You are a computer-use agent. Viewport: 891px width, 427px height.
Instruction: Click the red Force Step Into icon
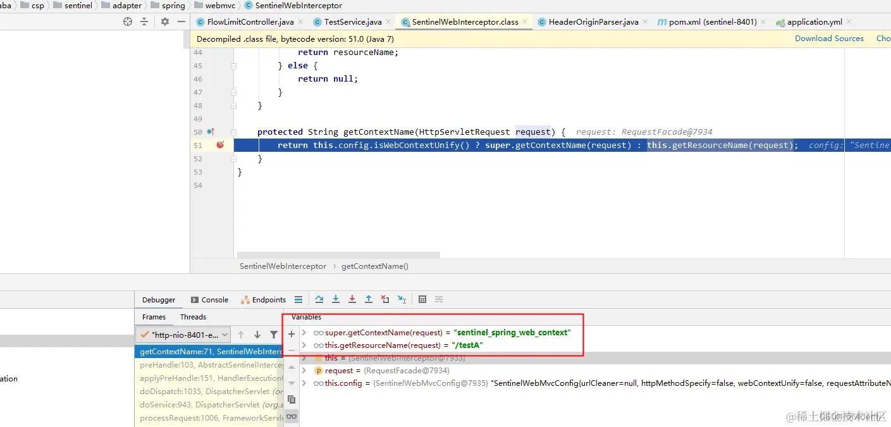point(352,300)
